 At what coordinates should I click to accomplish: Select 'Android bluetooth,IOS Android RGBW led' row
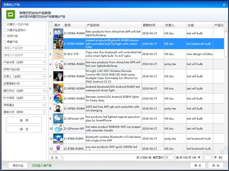[136, 88]
